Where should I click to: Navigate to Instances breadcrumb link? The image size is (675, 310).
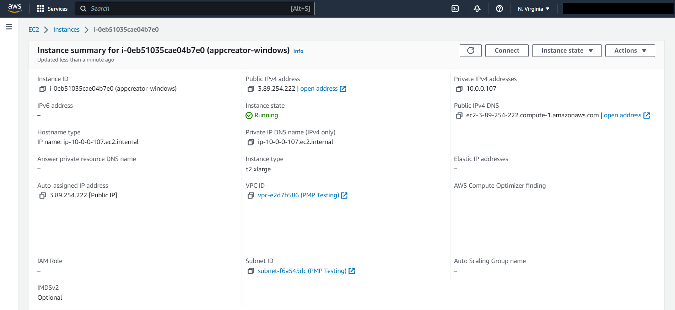point(66,30)
